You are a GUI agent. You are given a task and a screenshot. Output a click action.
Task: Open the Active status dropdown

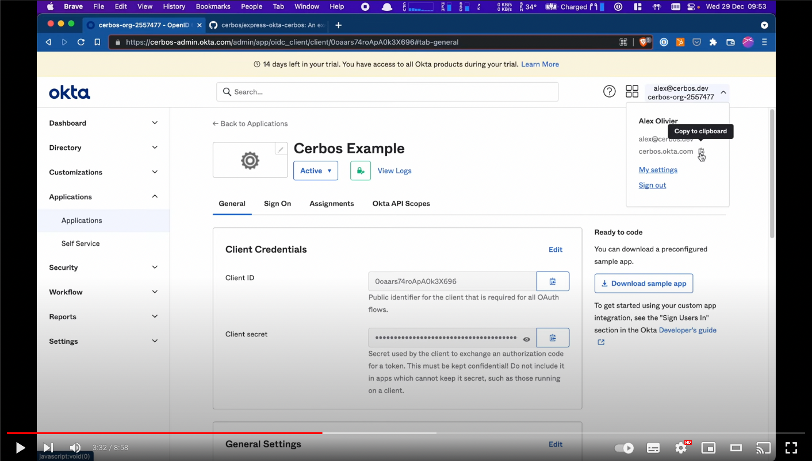(316, 171)
